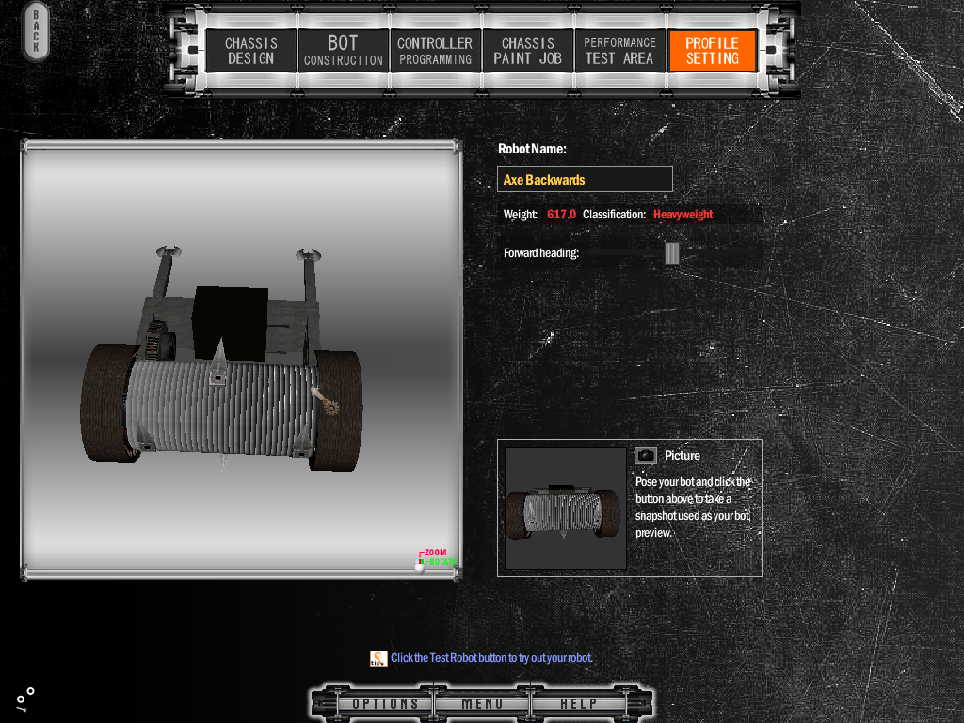Open the Chassis Design tab
964x723 pixels.
tap(251, 51)
